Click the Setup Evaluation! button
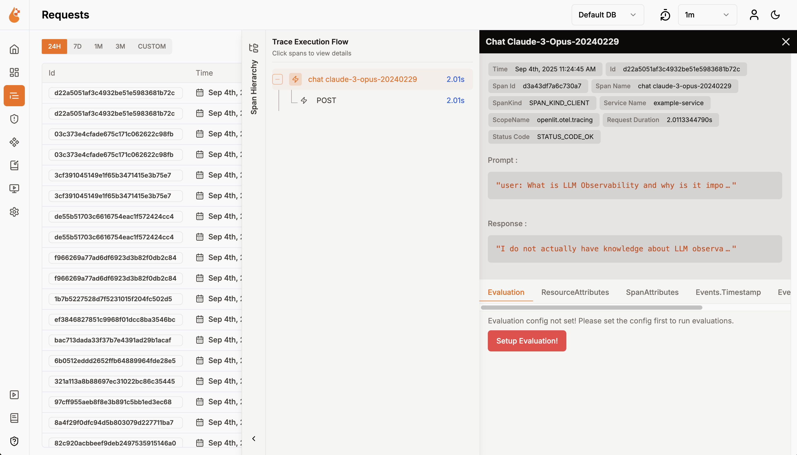Viewport: 797px width, 455px height. (527, 341)
